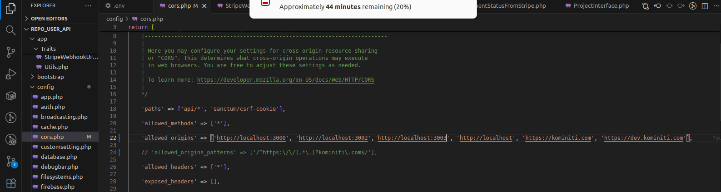Expand the bootstrap folder
721x192 pixels.
[50, 77]
